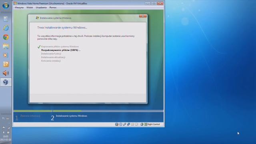256x144 pixels.
Task: Click step 1 'Zbieranie informacji' label
Action: point(30,116)
